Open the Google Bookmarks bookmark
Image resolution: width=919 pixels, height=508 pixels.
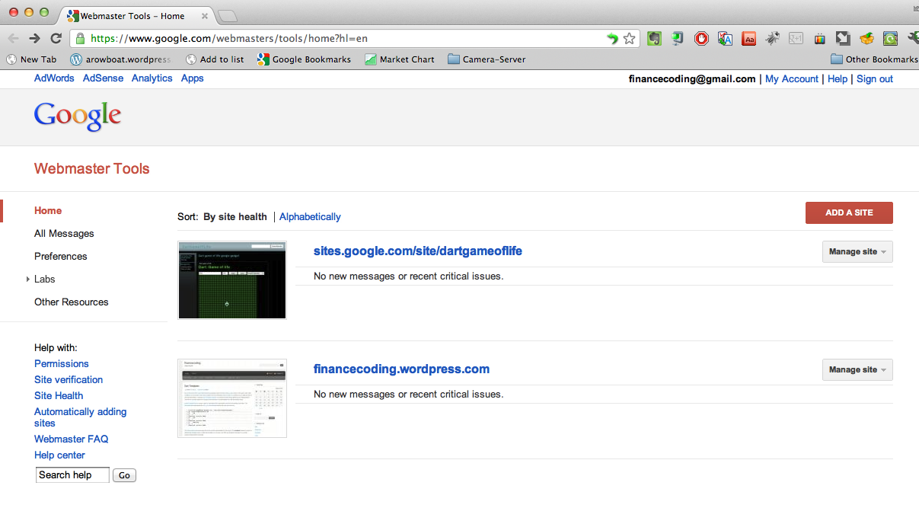[x=305, y=59]
